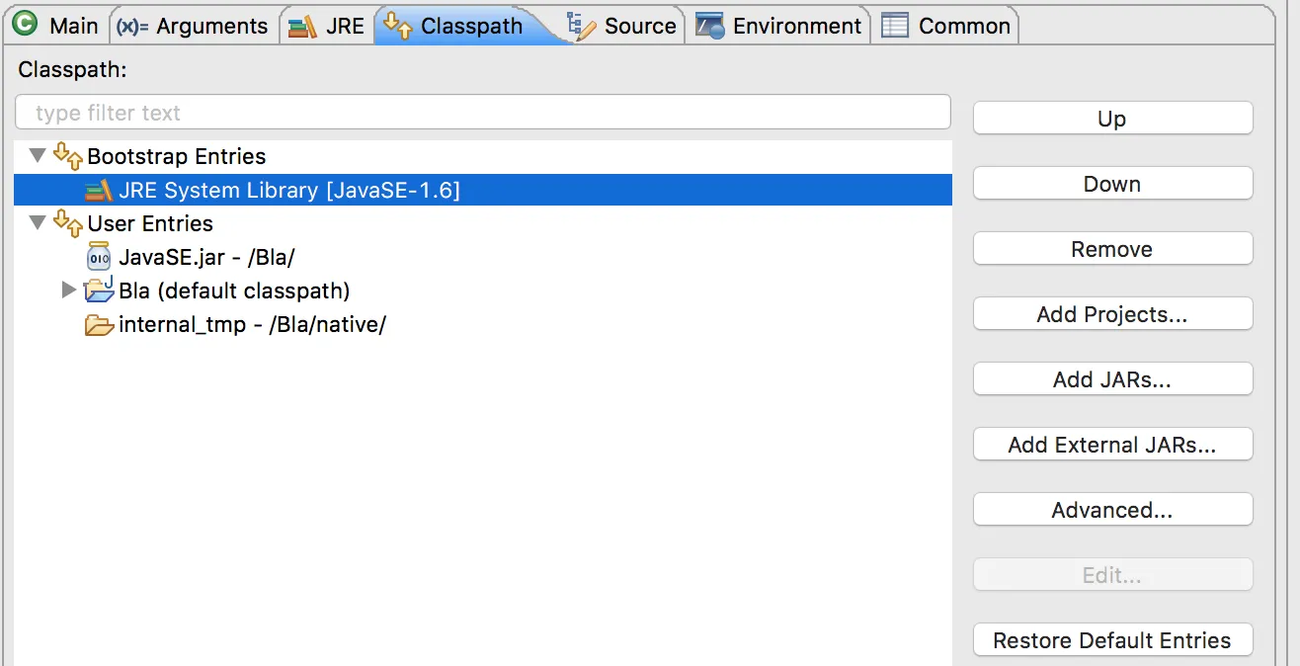Click the Environment tab's monitor icon

[x=709, y=26]
